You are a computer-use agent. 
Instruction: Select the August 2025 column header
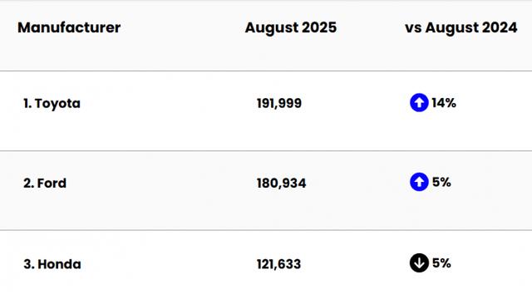(x=291, y=28)
